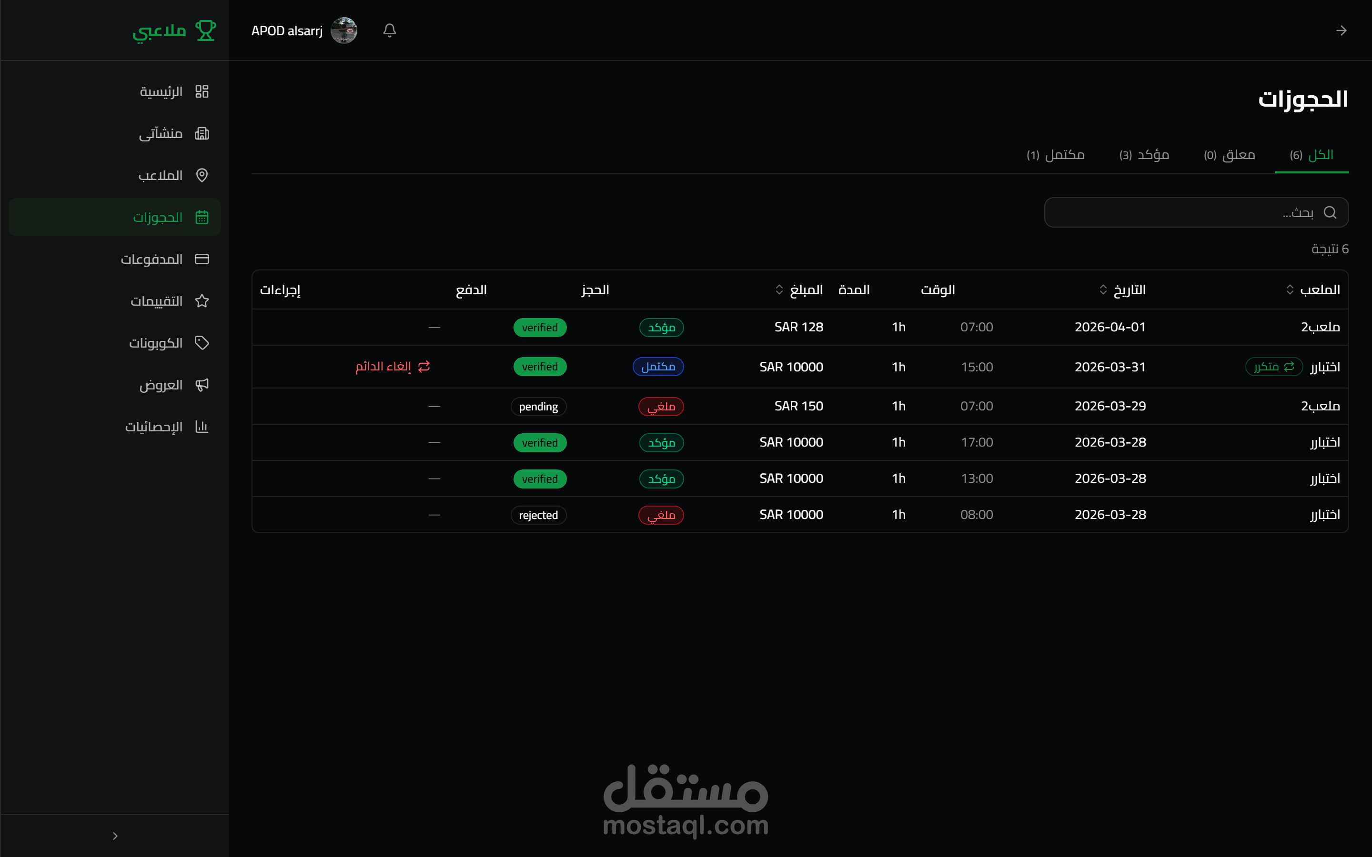Select the الملاعب map pin icon
The image size is (1372, 857).
202,175
